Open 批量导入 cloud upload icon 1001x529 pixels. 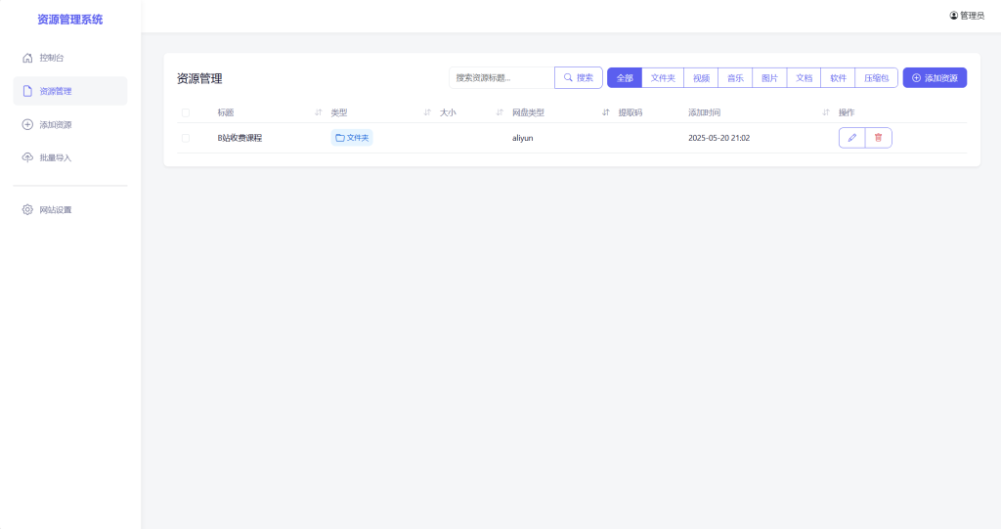coord(27,157)
